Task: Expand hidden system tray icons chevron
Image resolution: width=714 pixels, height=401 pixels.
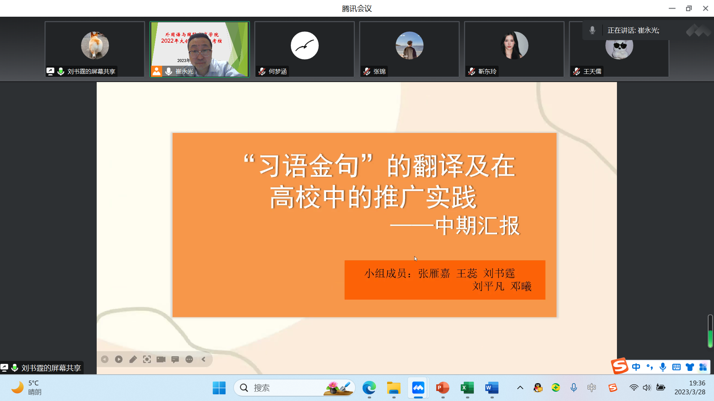Action: point(520,388)
